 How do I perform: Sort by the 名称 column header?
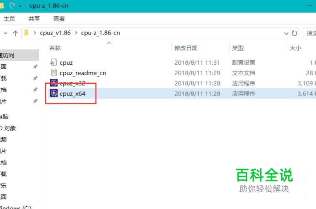coord(55,48)
